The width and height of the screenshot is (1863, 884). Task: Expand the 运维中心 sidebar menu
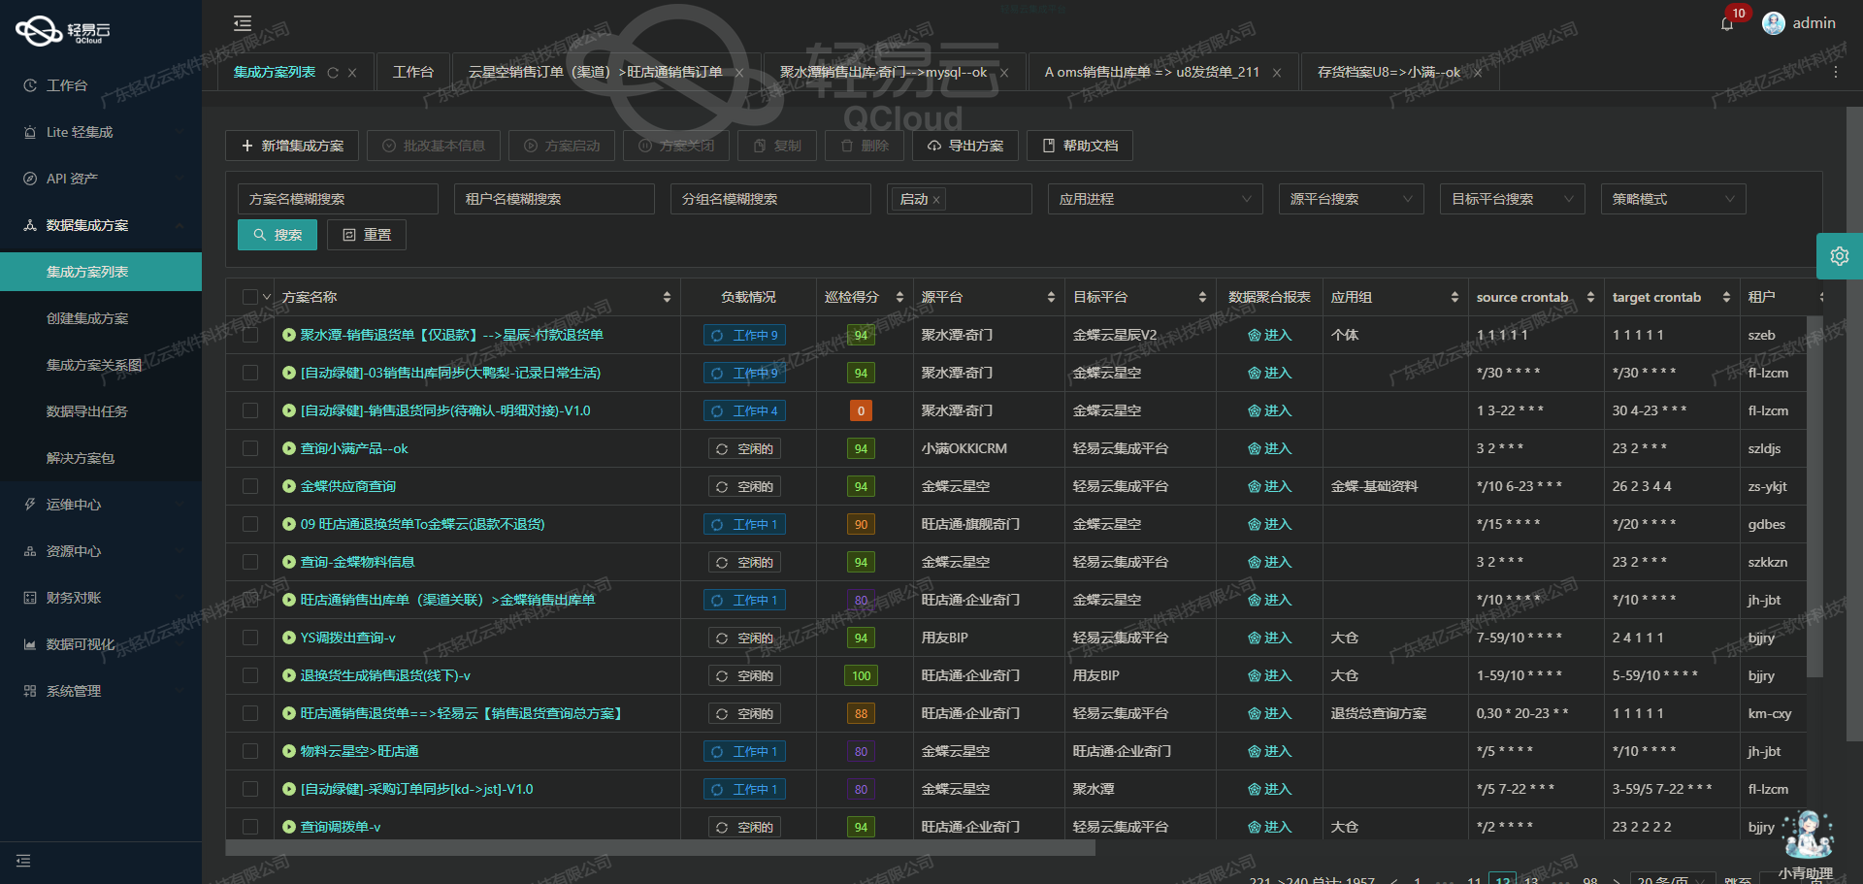(x=101, y=505)
